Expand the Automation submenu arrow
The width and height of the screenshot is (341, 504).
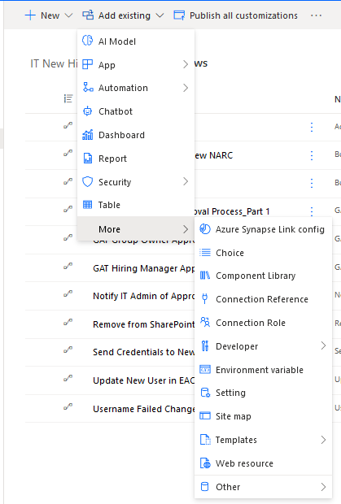186,88
